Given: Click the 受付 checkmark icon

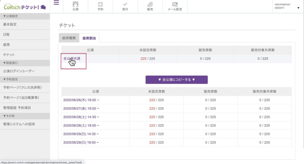Looking at the screenshot, I should click(x=125, y=4).
